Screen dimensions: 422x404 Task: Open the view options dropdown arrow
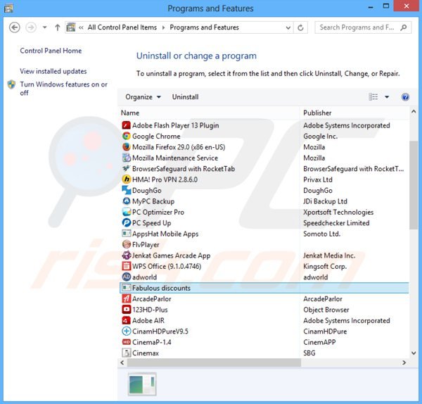click(387, 97)
